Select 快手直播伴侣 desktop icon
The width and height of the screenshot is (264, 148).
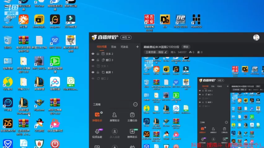[55, 125]
